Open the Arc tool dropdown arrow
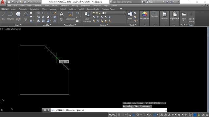This screenshot has width=209, height=117. [x=25, y=21]
